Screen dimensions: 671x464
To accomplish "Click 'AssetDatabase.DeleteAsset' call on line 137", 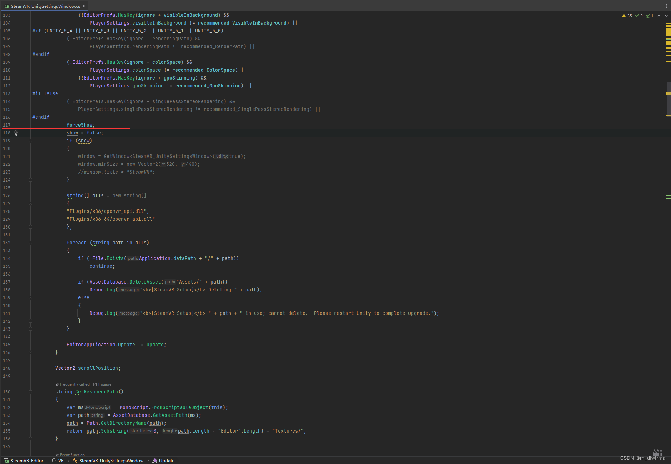I will tap(125, 282).
